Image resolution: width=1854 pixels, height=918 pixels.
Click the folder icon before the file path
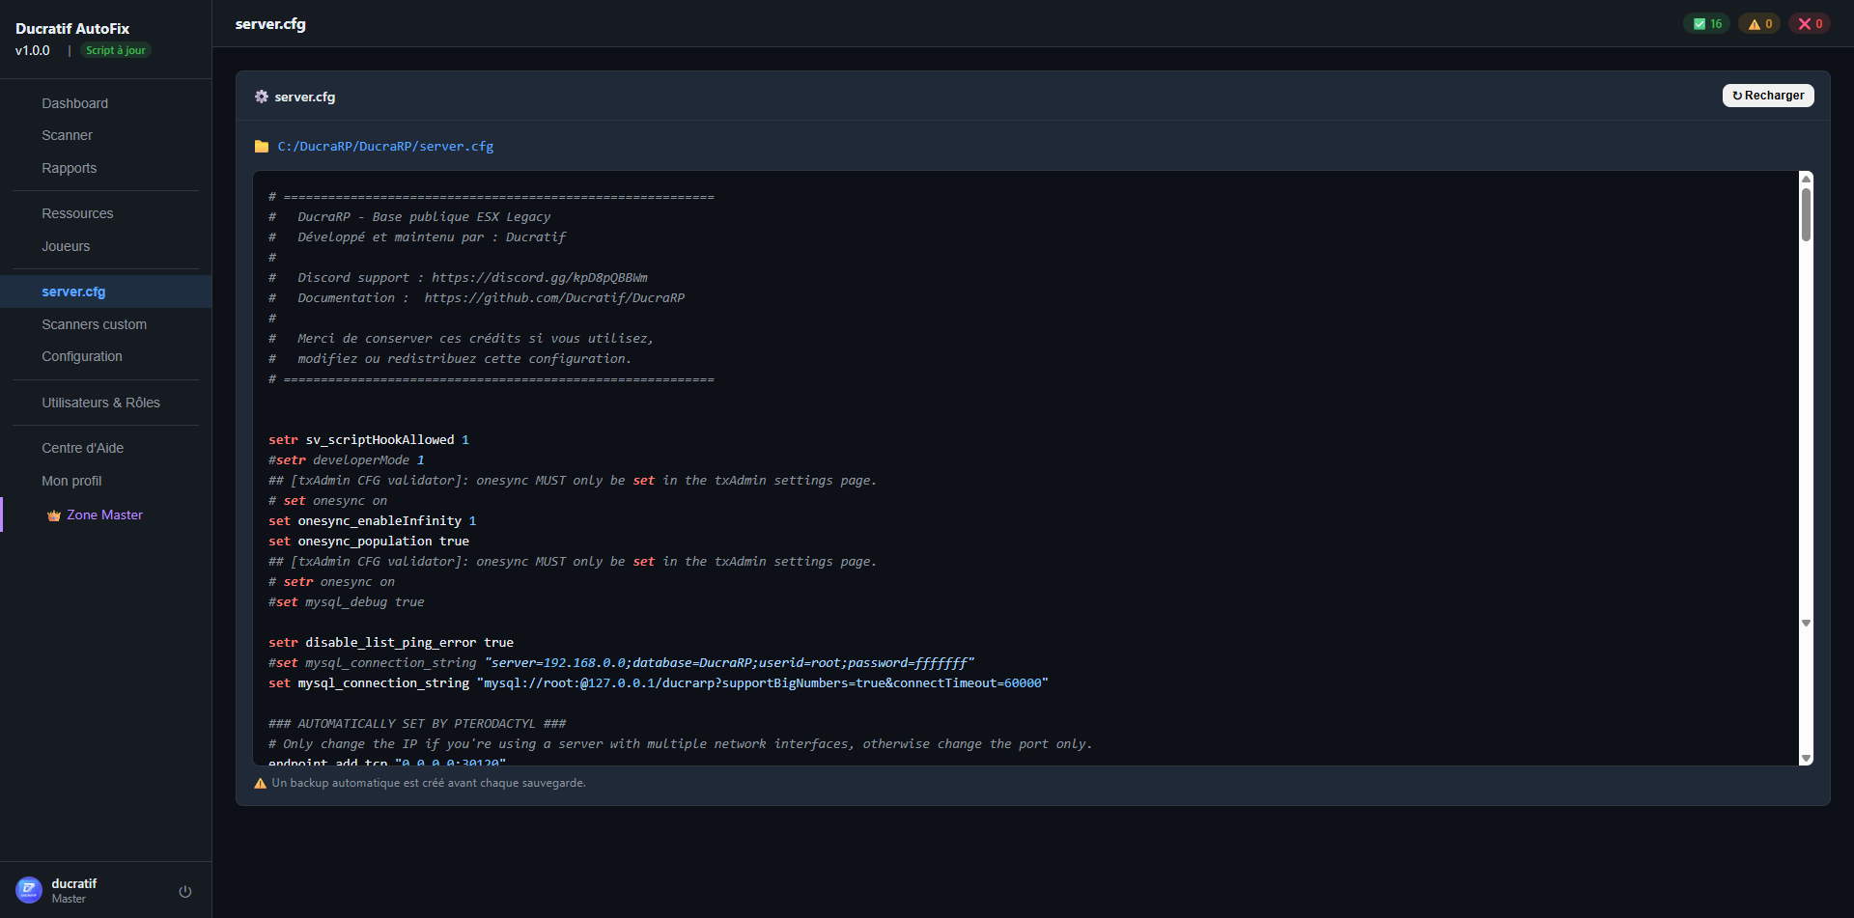coord(261,146)
